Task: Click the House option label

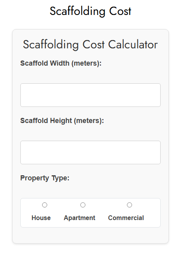Action: pos(41,218)
